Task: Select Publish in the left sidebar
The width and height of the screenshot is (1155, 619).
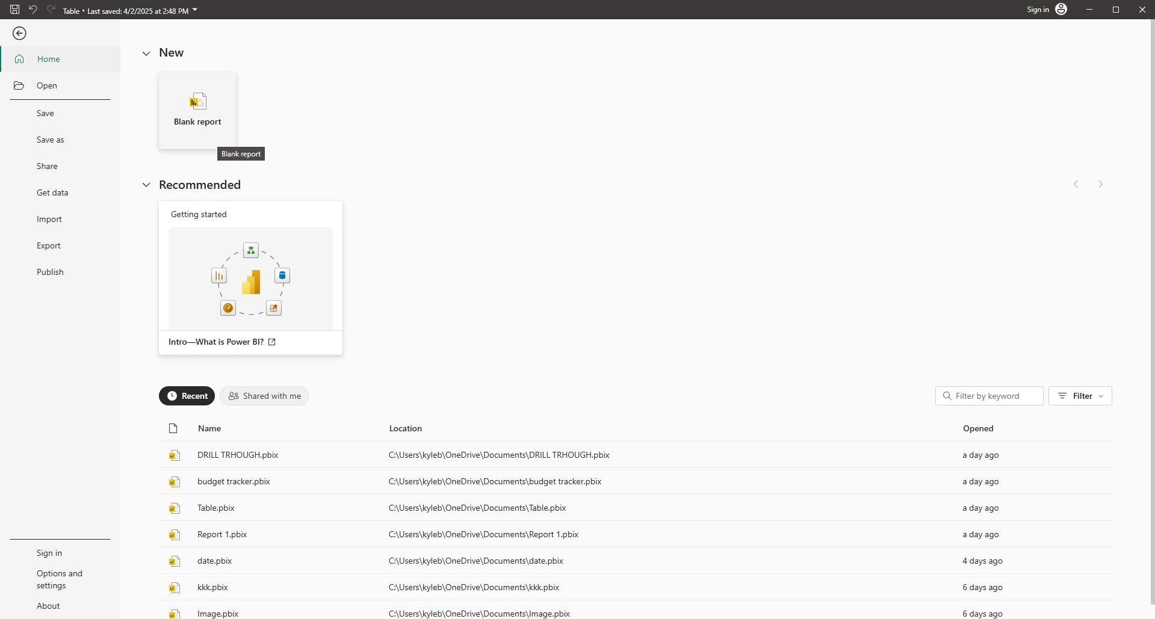Action: click(x=50, y=273)
